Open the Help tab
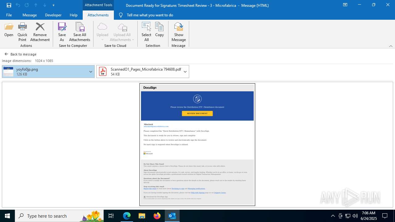This screenshot has width=395, height=222. pos(73,15)
